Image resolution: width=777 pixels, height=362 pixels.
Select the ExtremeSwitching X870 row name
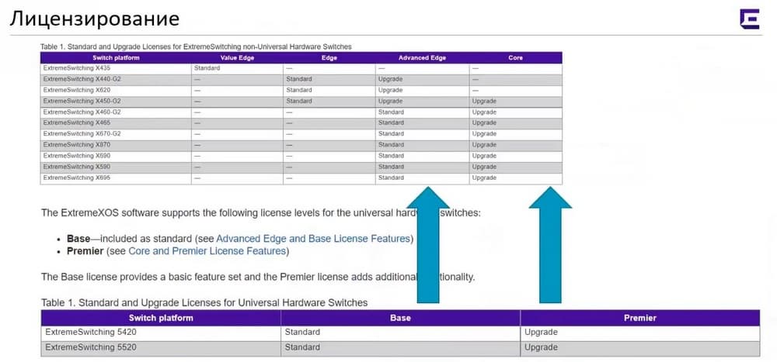click(77, 145)
